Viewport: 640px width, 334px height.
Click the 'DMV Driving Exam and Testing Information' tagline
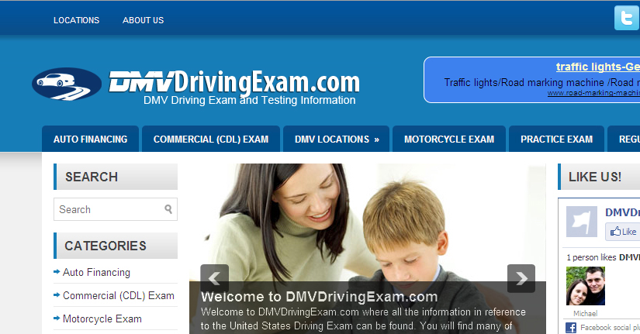pos(249,100)
